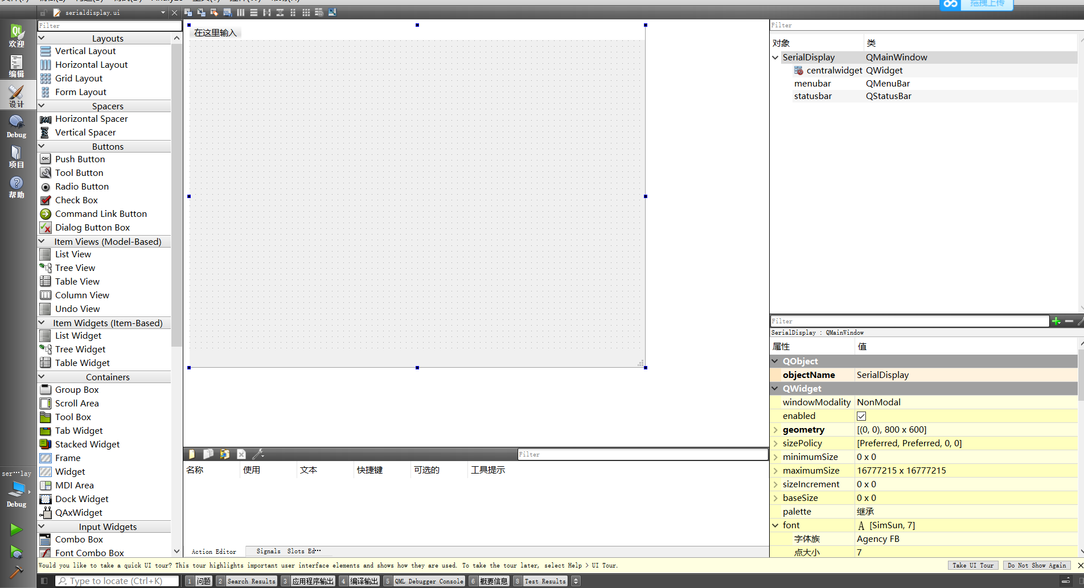This screenshot has height=588, width=1084.
Task: Collapse the Spacers widget category
Action: (42, 106)
